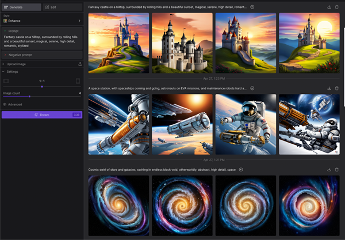The height and width of the screenshot is (240, 345).
Task: Open the Enhance style selector
Action: [41, 20]
